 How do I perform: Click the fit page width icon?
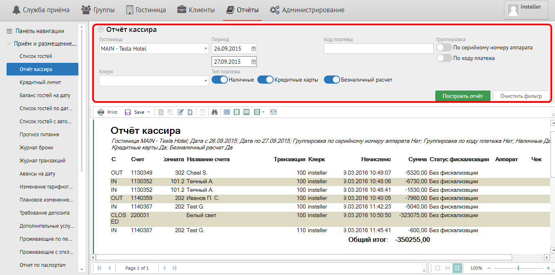[x=273, y=112]
